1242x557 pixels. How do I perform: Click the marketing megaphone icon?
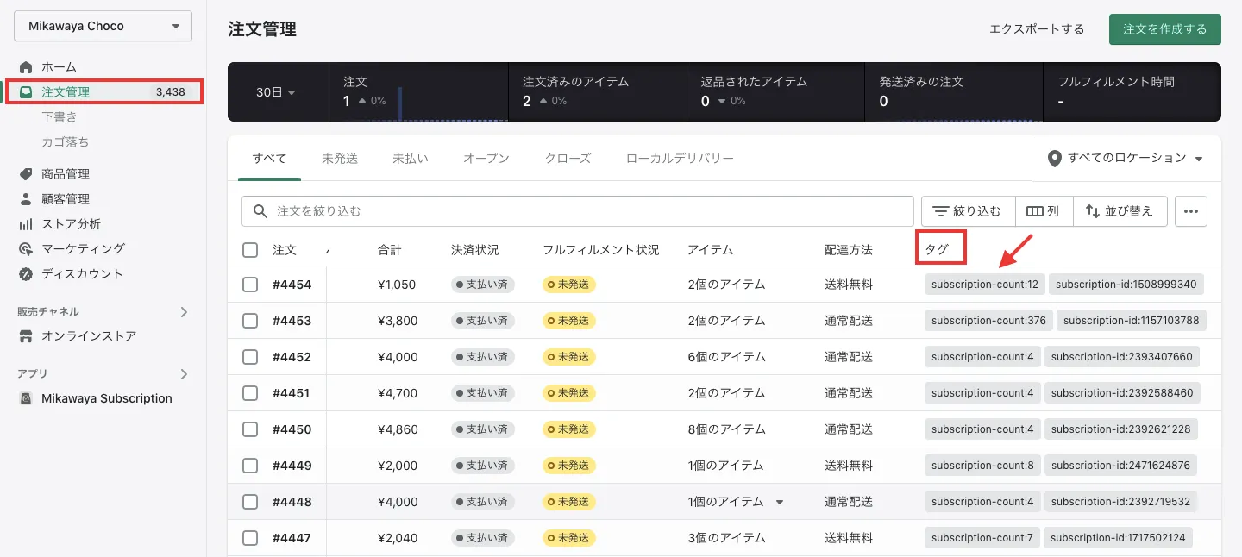click(26, 249)
